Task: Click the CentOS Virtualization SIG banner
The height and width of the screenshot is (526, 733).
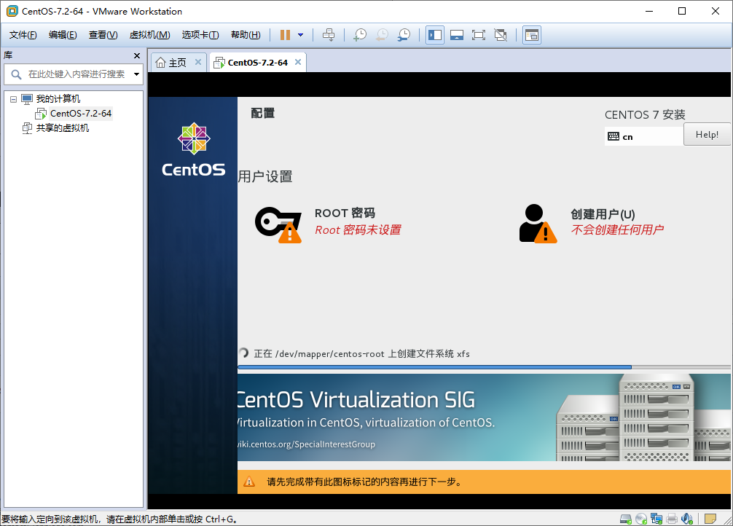Action: tap(484, 417)
